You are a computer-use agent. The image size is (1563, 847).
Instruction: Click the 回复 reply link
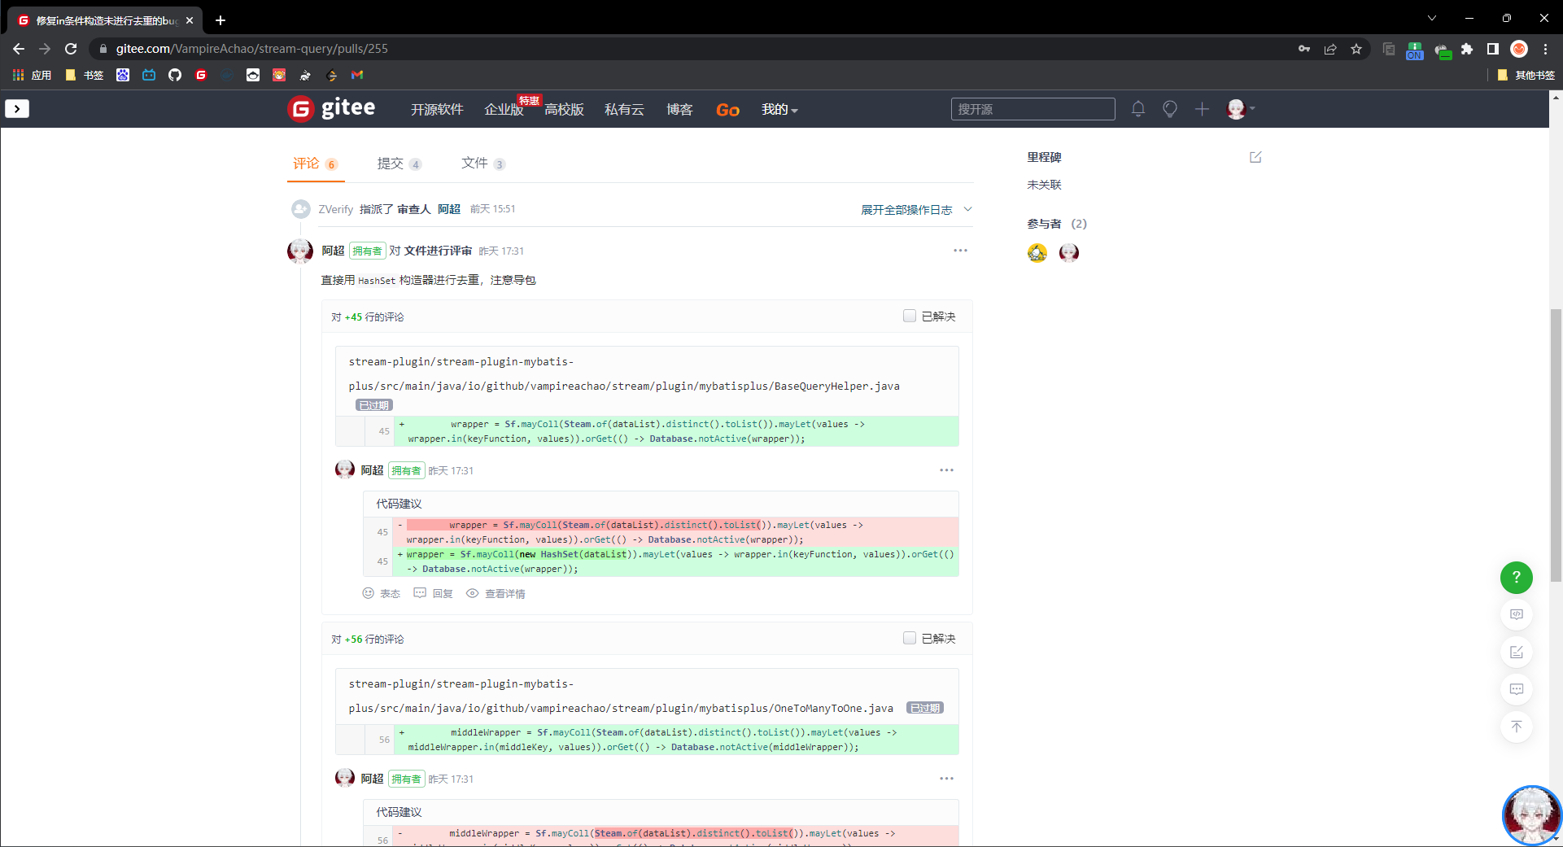pyautogui.click(x=434, y=594)
